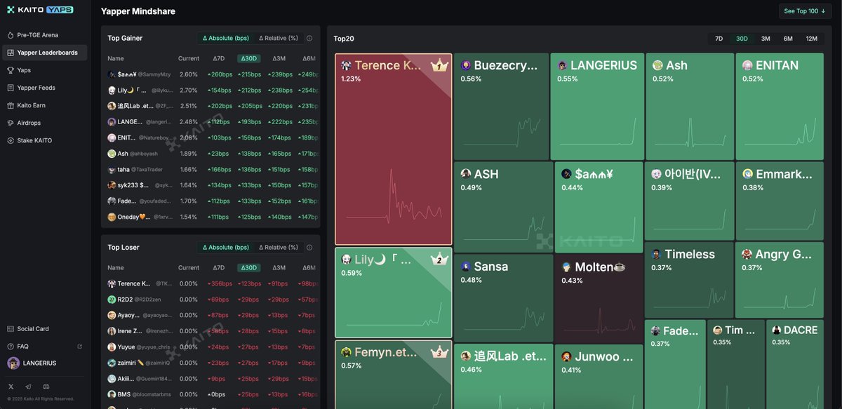Click the FAQ external-link icon
The height and width of the screenshot is (409, 842).
click(x=79, y=347)
